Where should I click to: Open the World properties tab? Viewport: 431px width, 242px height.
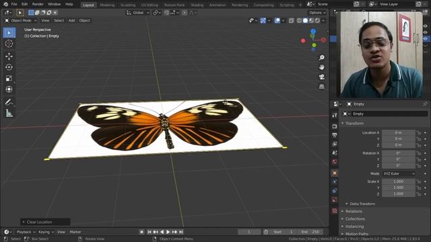(335, 162)
